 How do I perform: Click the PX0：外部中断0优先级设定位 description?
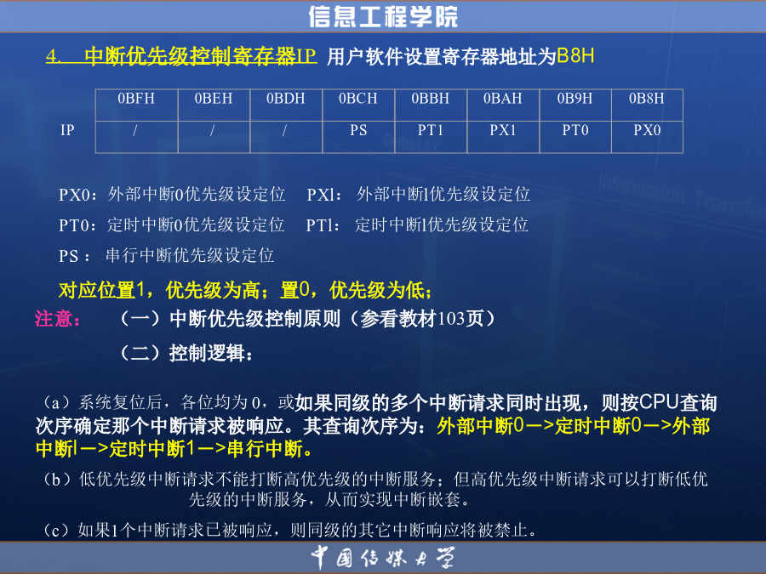172,195
